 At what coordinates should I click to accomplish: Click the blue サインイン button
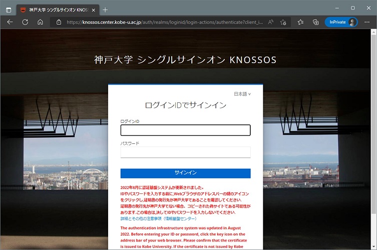click(185, 173)
